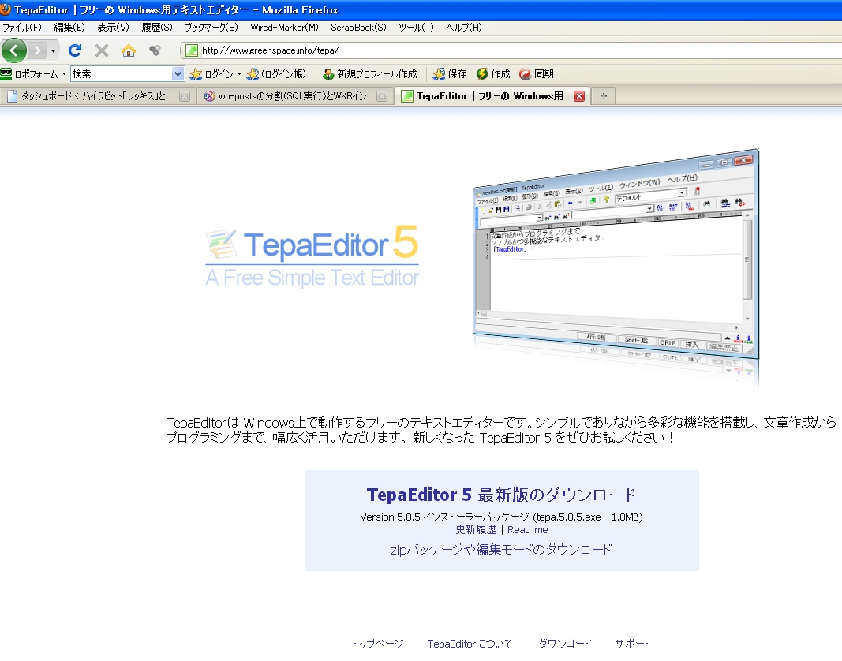Click TepaEditor 5 最新版のダウンロード link
This screenshot has width=842, height=661.
tap(502, 495)
